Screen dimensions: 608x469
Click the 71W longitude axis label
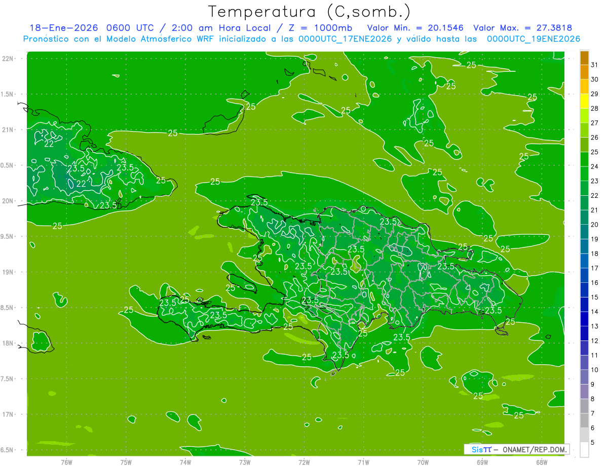(x=363, y=462)
